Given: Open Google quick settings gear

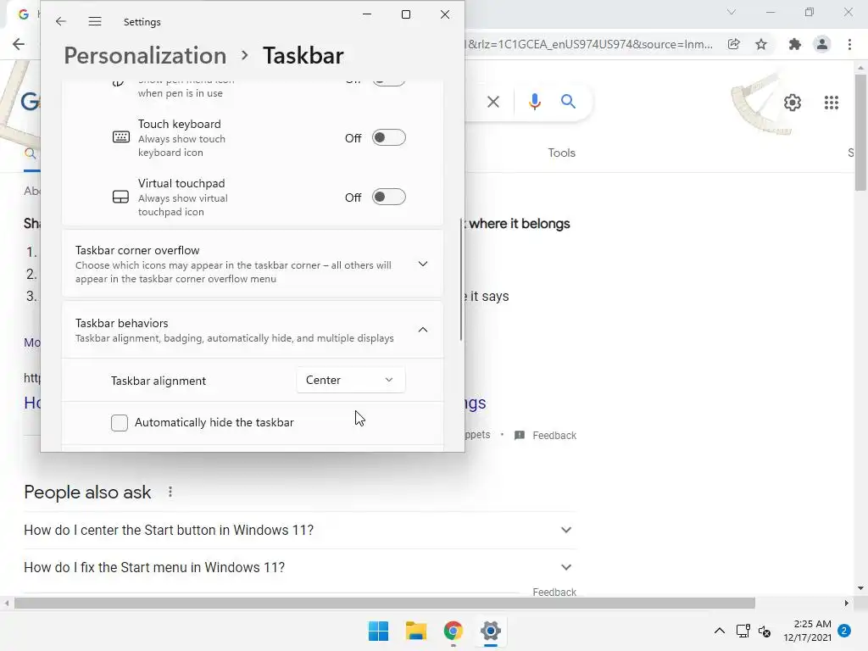Looking at the screenshot, I should tap(793, 103).
